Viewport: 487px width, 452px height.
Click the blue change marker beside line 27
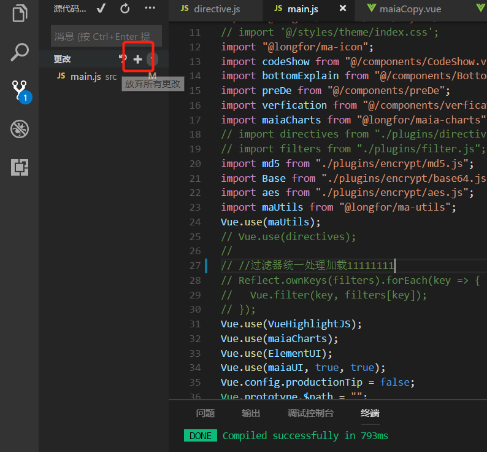[206, 266]
